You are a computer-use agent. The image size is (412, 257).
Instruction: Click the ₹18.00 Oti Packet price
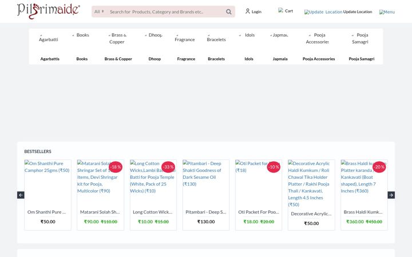pos(251,222)
